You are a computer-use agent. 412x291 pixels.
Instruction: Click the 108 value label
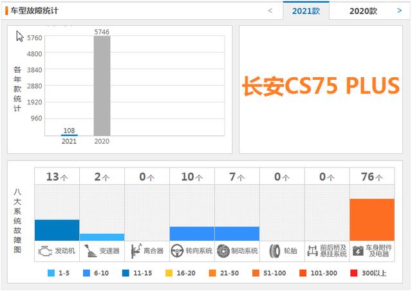click(x=69, y=131)
